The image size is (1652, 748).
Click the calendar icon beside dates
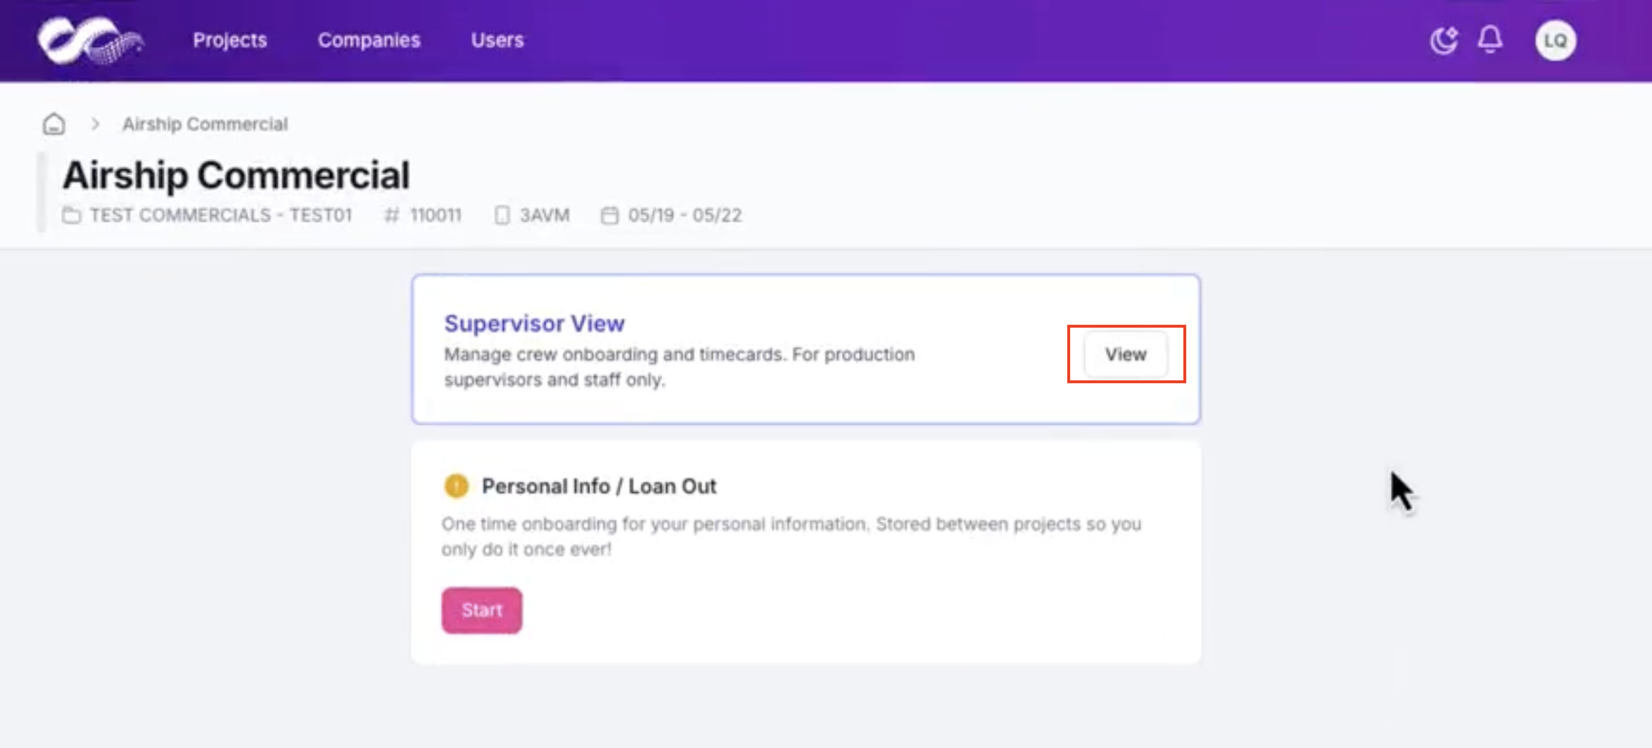[609, 215]
